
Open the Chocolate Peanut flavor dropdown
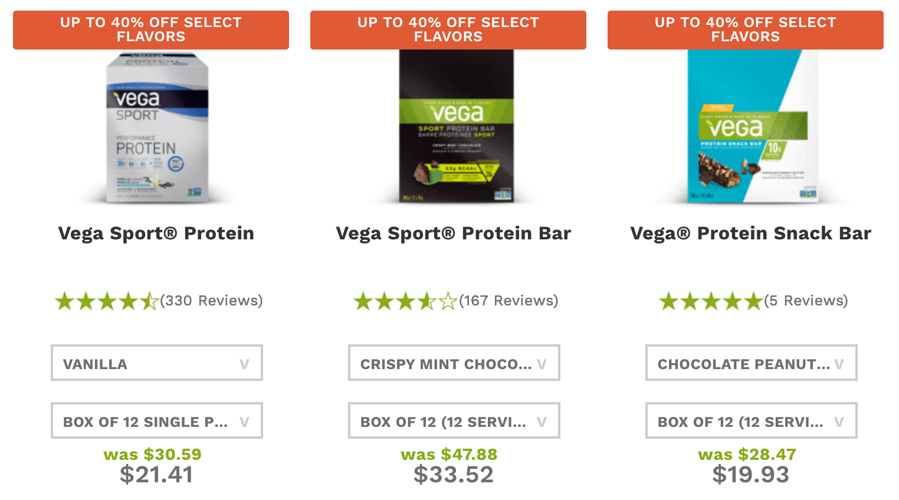(x=752, y=363)
